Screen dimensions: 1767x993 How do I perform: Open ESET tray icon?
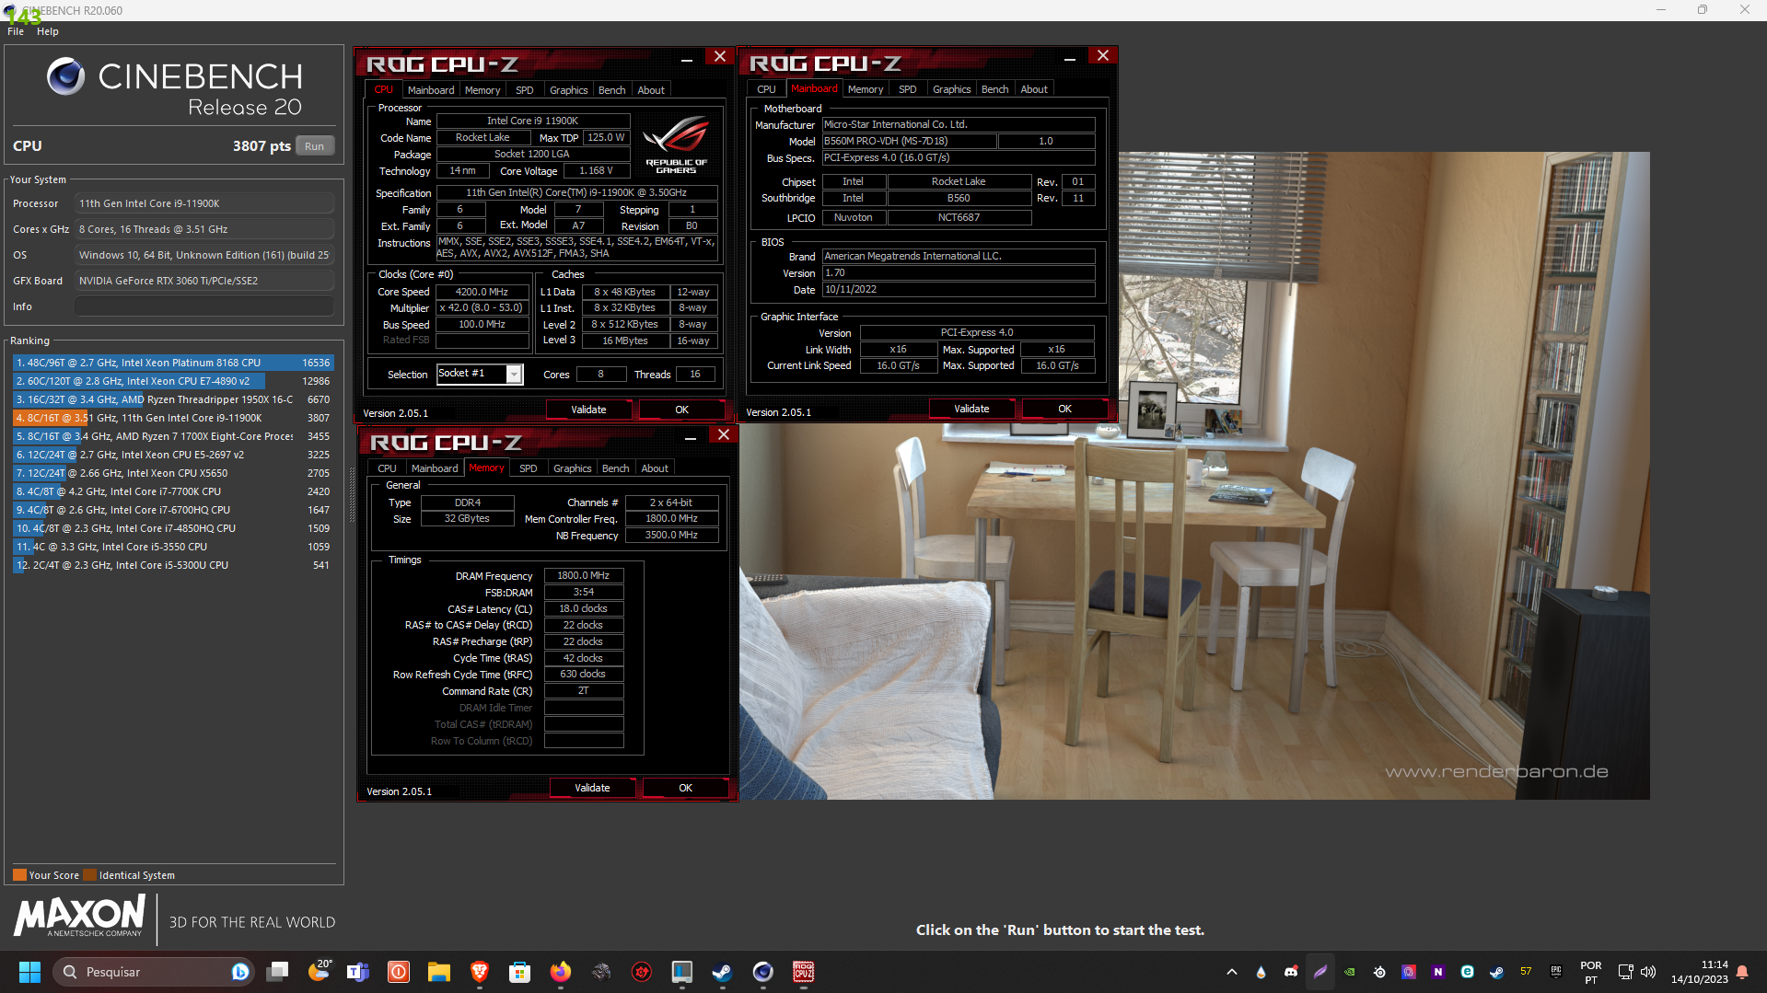(x=1468, y=972)
